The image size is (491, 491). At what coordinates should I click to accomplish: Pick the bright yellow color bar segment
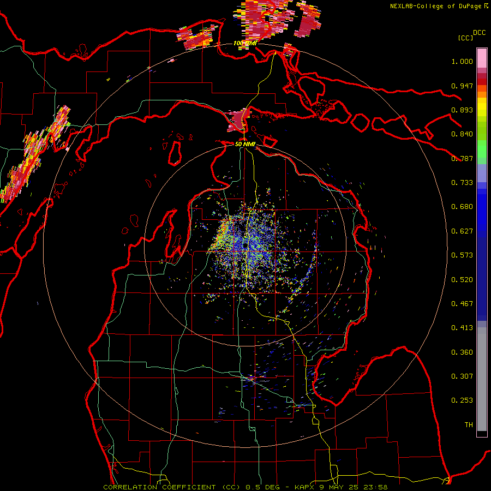[482, 107]
